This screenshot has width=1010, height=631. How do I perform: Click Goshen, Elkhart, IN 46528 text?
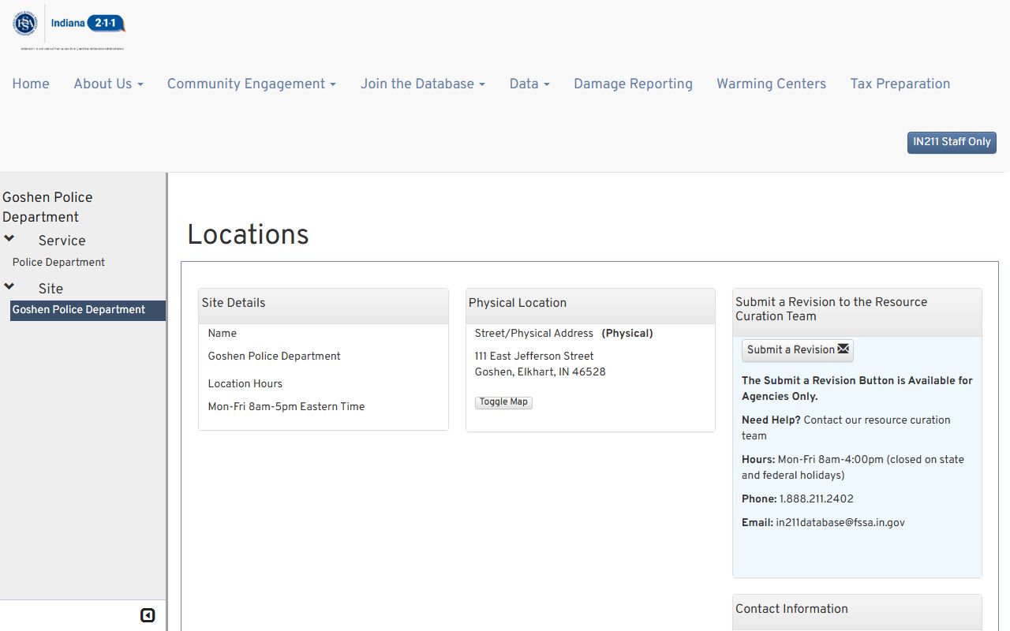[541, 372]
